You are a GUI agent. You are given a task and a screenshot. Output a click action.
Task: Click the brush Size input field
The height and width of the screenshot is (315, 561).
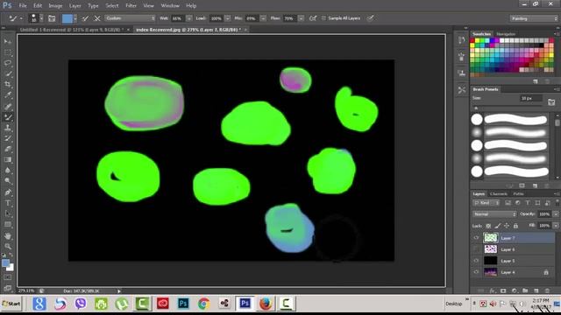click(x=531, y=98)
